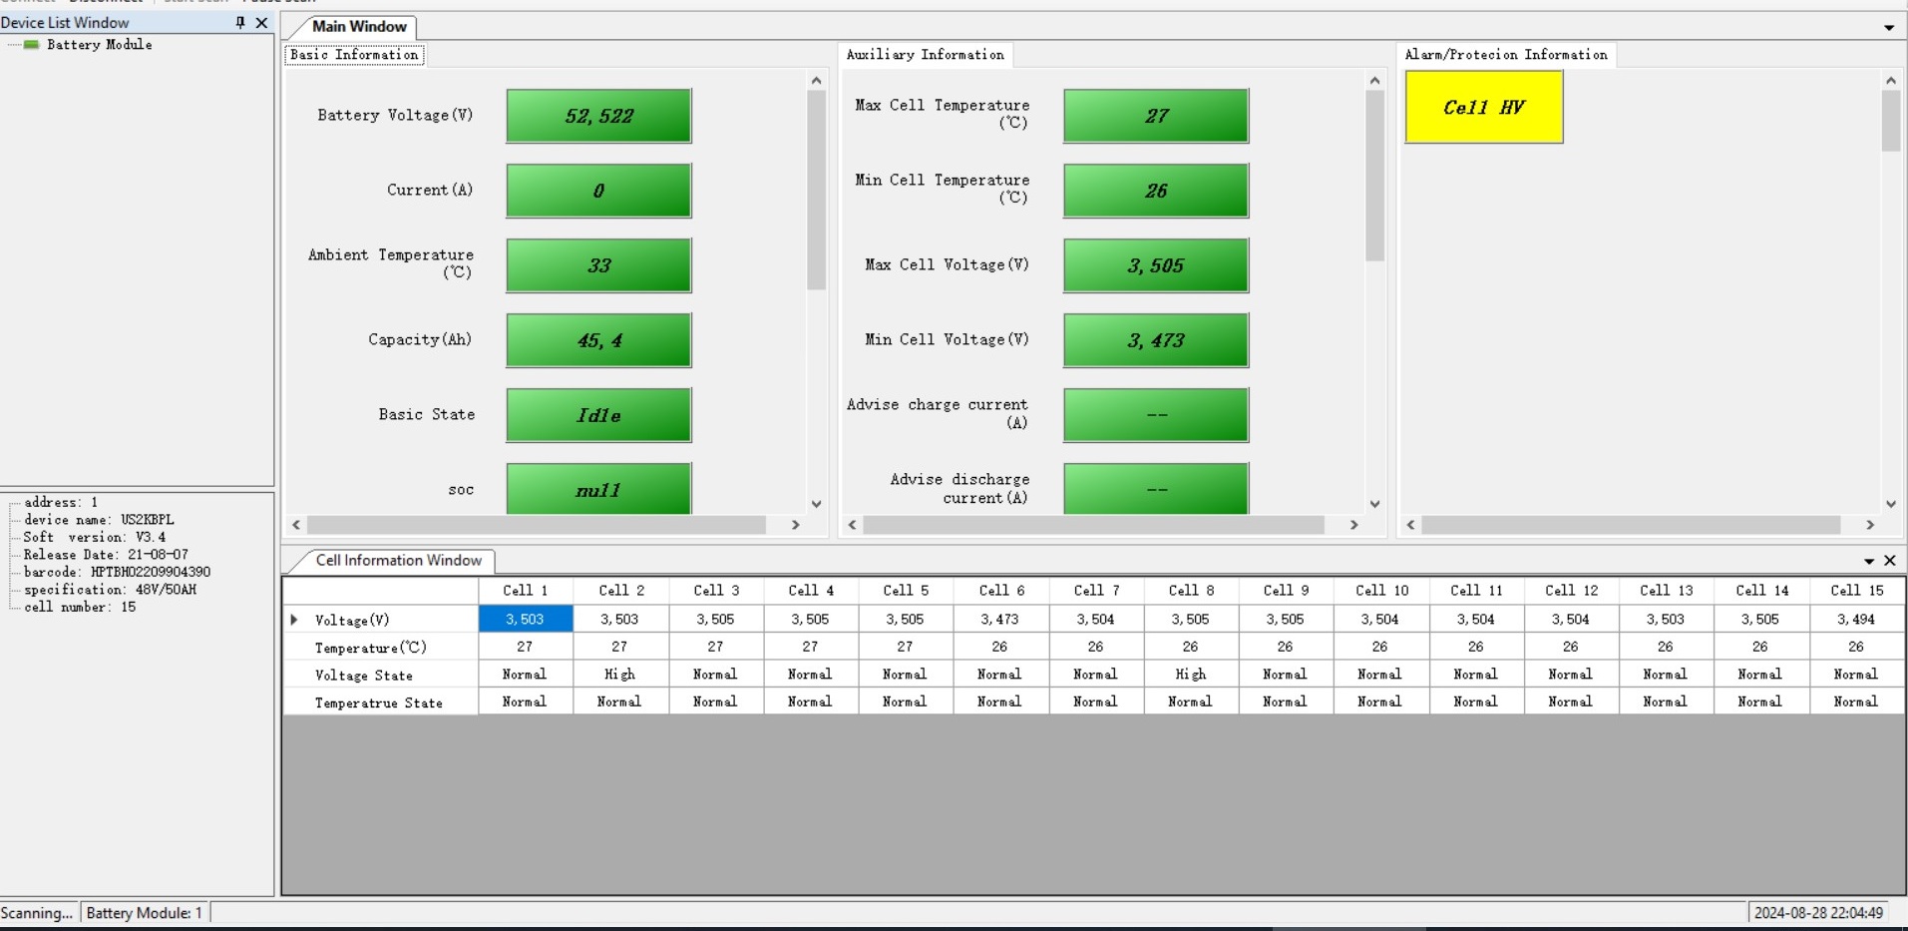Click the Cell 6 column header
Screen dimensions: 1908x931
point(1001,591)
